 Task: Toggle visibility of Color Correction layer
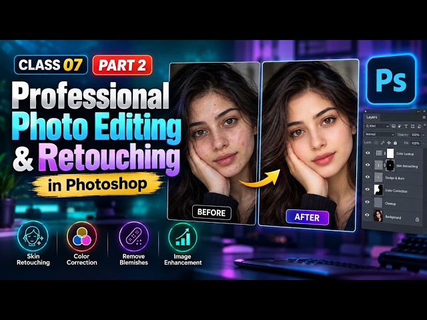click(x=368, y=189)
